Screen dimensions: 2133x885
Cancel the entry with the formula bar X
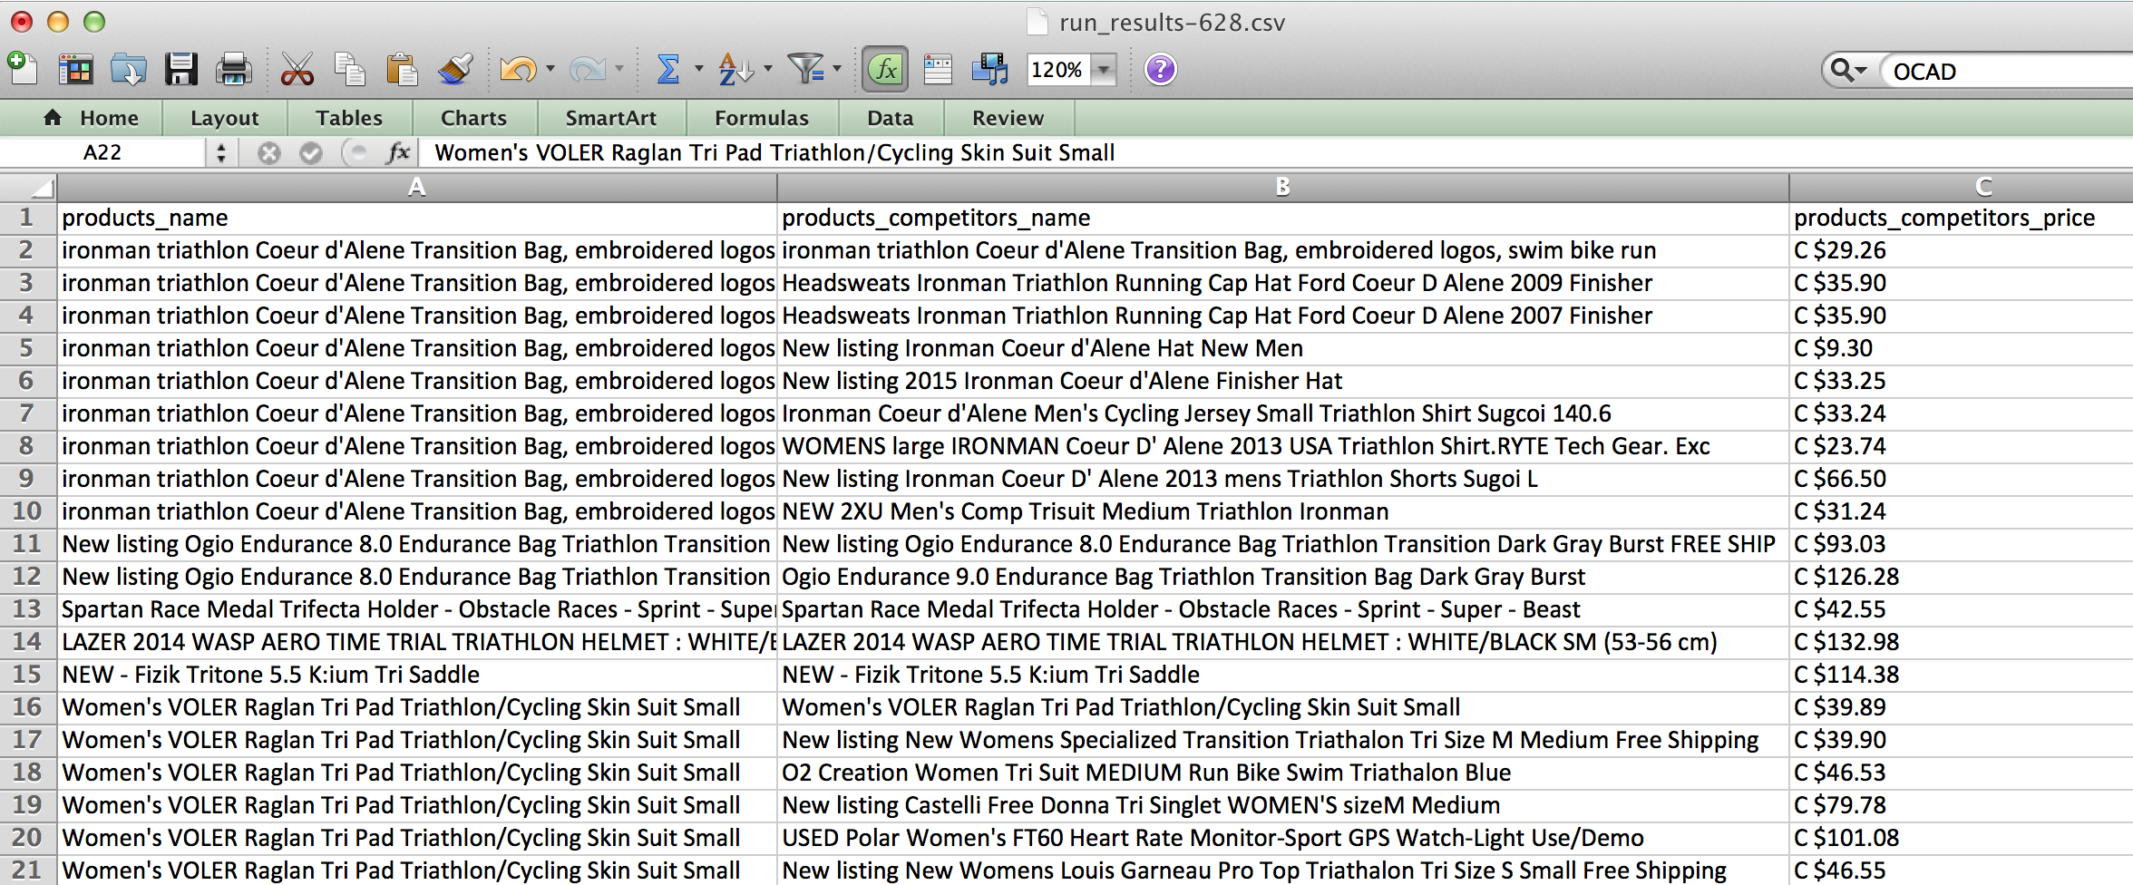tap(268, 153)
